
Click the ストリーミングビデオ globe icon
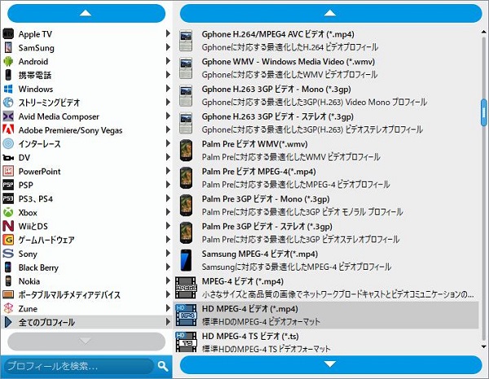coord(8,103)
